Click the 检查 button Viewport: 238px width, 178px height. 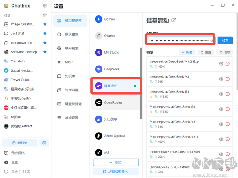(225, 40)
